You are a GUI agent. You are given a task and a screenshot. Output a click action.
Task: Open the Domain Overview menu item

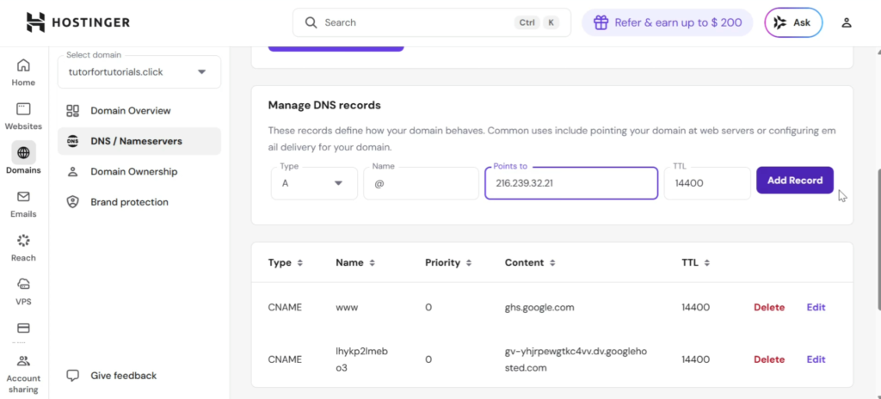130,111
